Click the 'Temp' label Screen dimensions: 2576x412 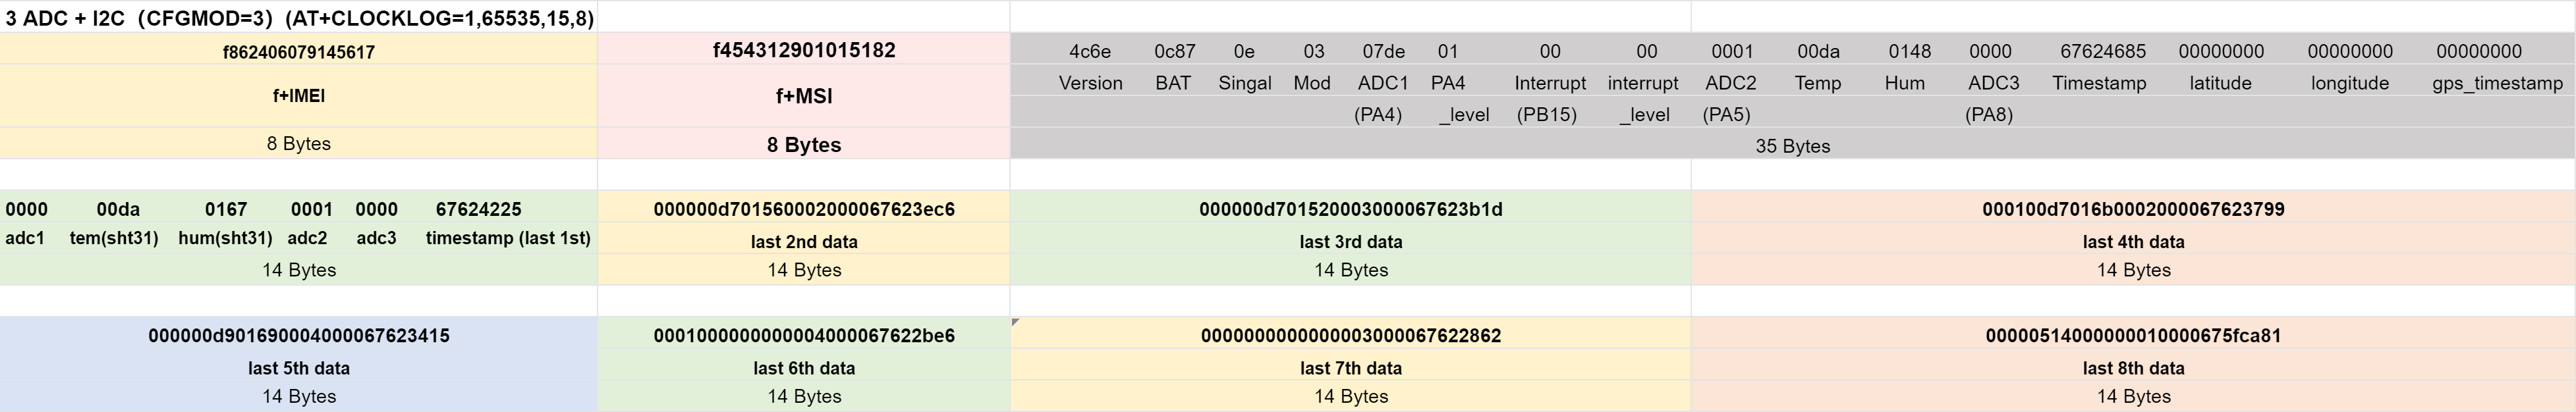(x=1818, y=83)
